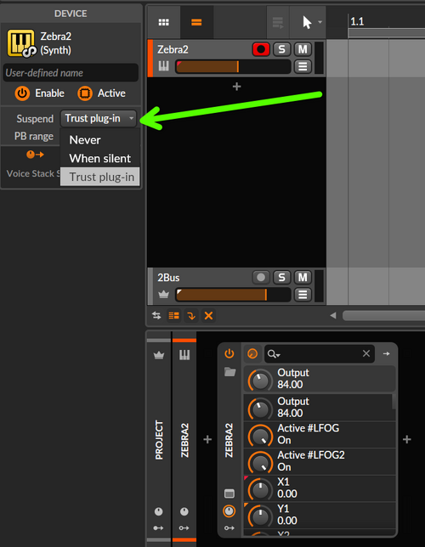Click the Active chip button
This screenshot has width=425, height=547.
[85, 93]
